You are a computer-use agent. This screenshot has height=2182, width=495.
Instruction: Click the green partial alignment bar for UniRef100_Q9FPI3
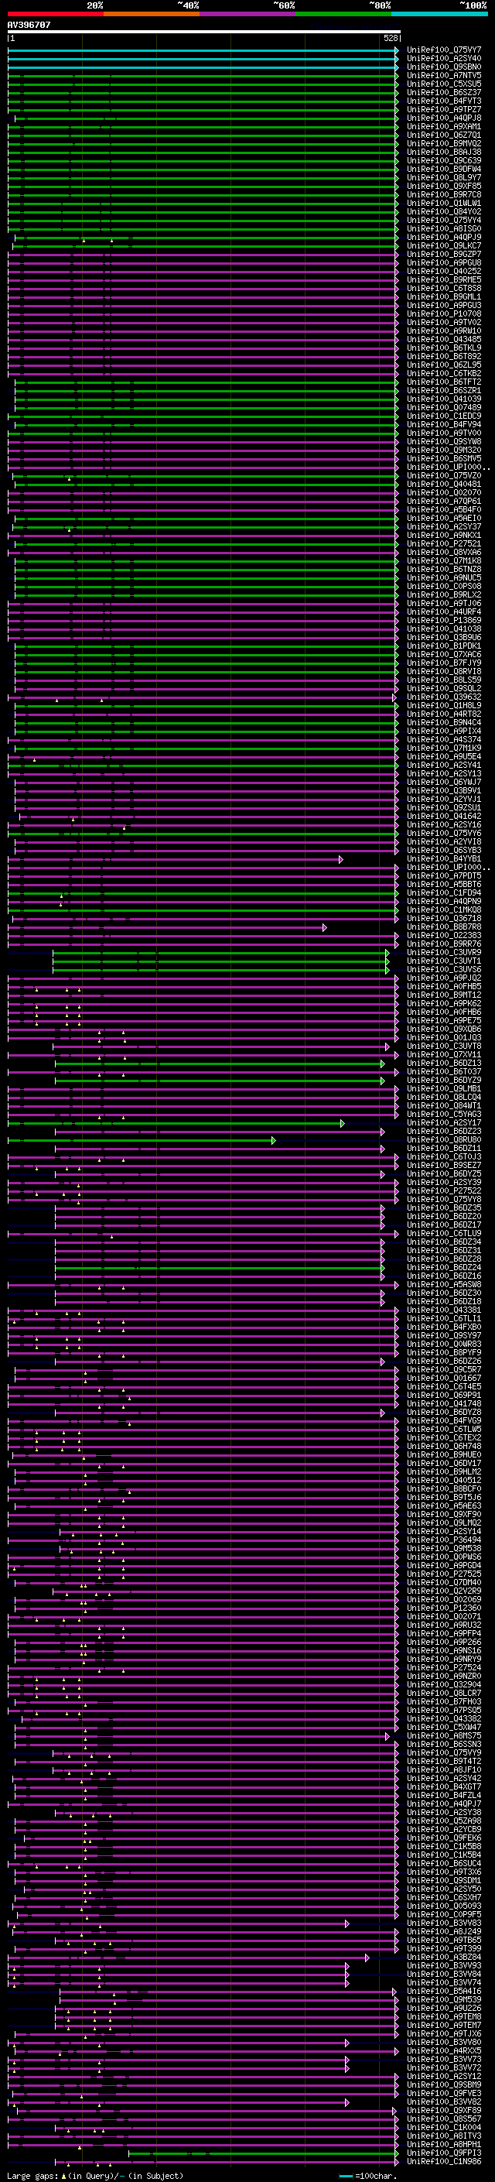tap(263, 2153)
